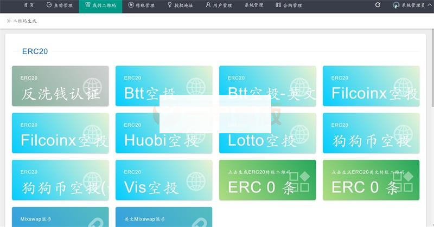Click the globe icon on Huobi空投 card
Image resolution: width=434 pixels, height=227 pixels.
click(x=196, y=135)
